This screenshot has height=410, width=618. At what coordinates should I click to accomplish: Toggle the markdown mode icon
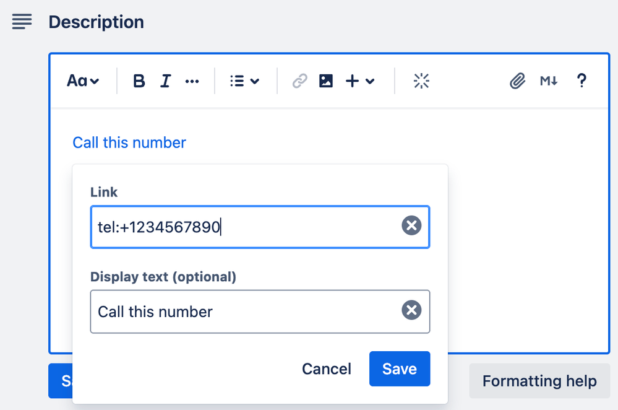click(x=549, y=81)
